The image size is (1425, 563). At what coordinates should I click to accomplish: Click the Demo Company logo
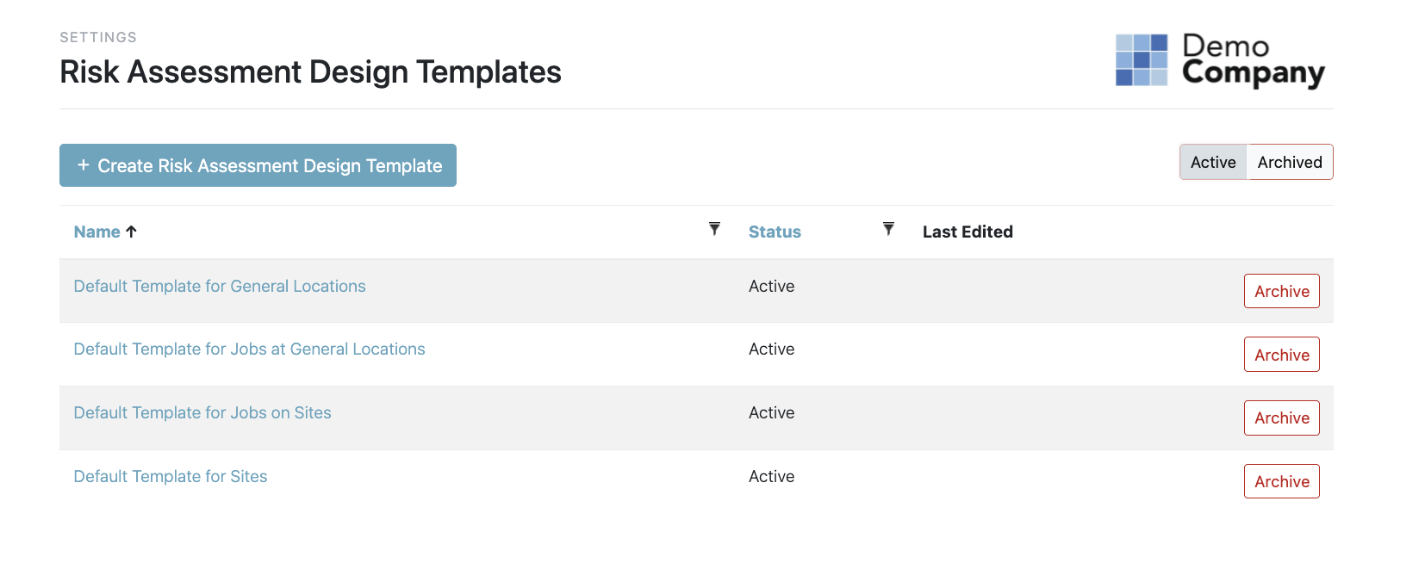1220,60
